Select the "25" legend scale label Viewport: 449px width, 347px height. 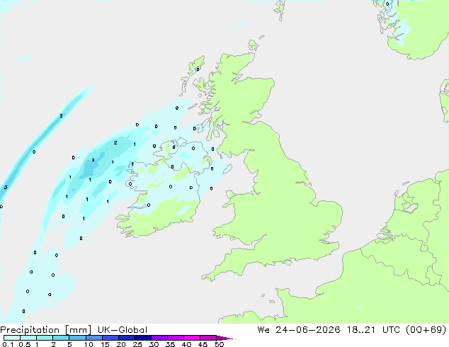[x=137, y=344]
